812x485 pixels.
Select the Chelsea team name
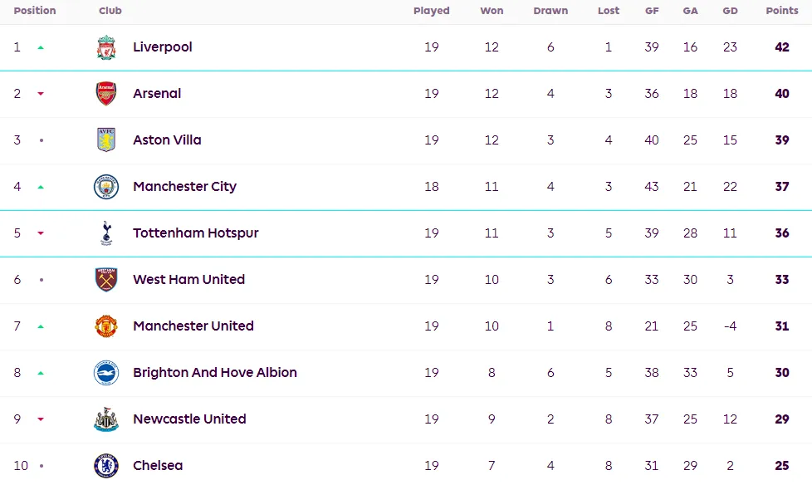(158, 466)
